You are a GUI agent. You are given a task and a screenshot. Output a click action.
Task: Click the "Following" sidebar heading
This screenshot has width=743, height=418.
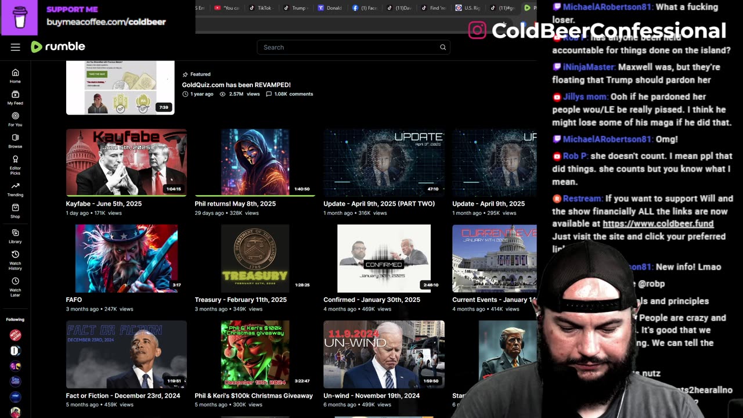15,319
